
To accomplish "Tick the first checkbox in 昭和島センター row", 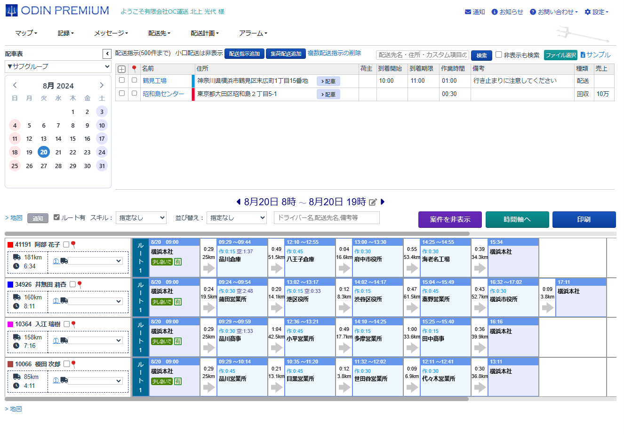I will pos(122,93).
